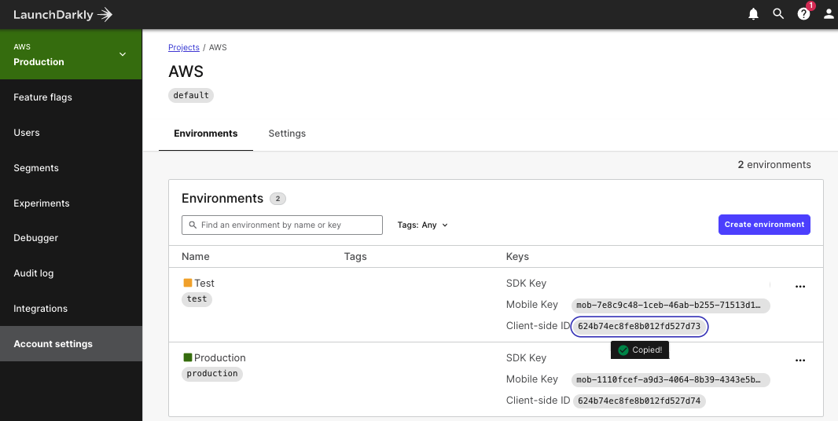
Task: Follow the Projects breadcrumb link
Action: (x=184, y=48)
